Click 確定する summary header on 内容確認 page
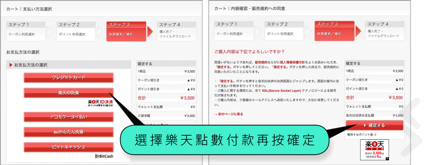Image resolution: width=448 pixels, height=165 pixels. click(374, 64)
